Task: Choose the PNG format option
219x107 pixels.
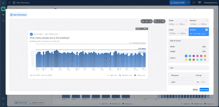Action: click(x=198, y=82)
